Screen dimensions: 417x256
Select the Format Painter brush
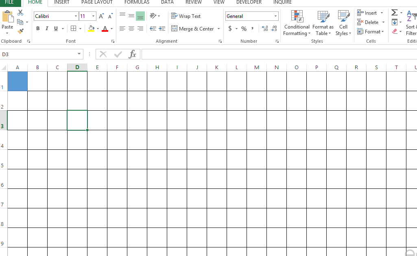tap(20, 31)
